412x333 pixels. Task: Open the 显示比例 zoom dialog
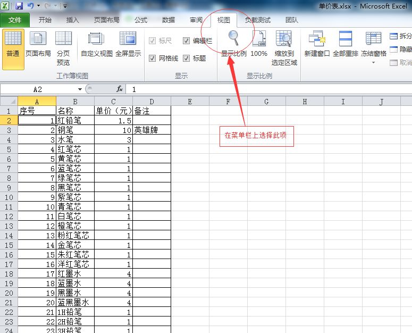pos(233,44)
